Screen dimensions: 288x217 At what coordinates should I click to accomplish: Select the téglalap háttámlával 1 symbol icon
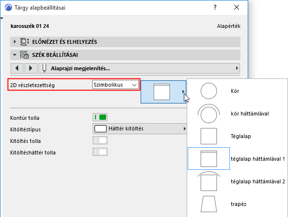coord(209,159)
